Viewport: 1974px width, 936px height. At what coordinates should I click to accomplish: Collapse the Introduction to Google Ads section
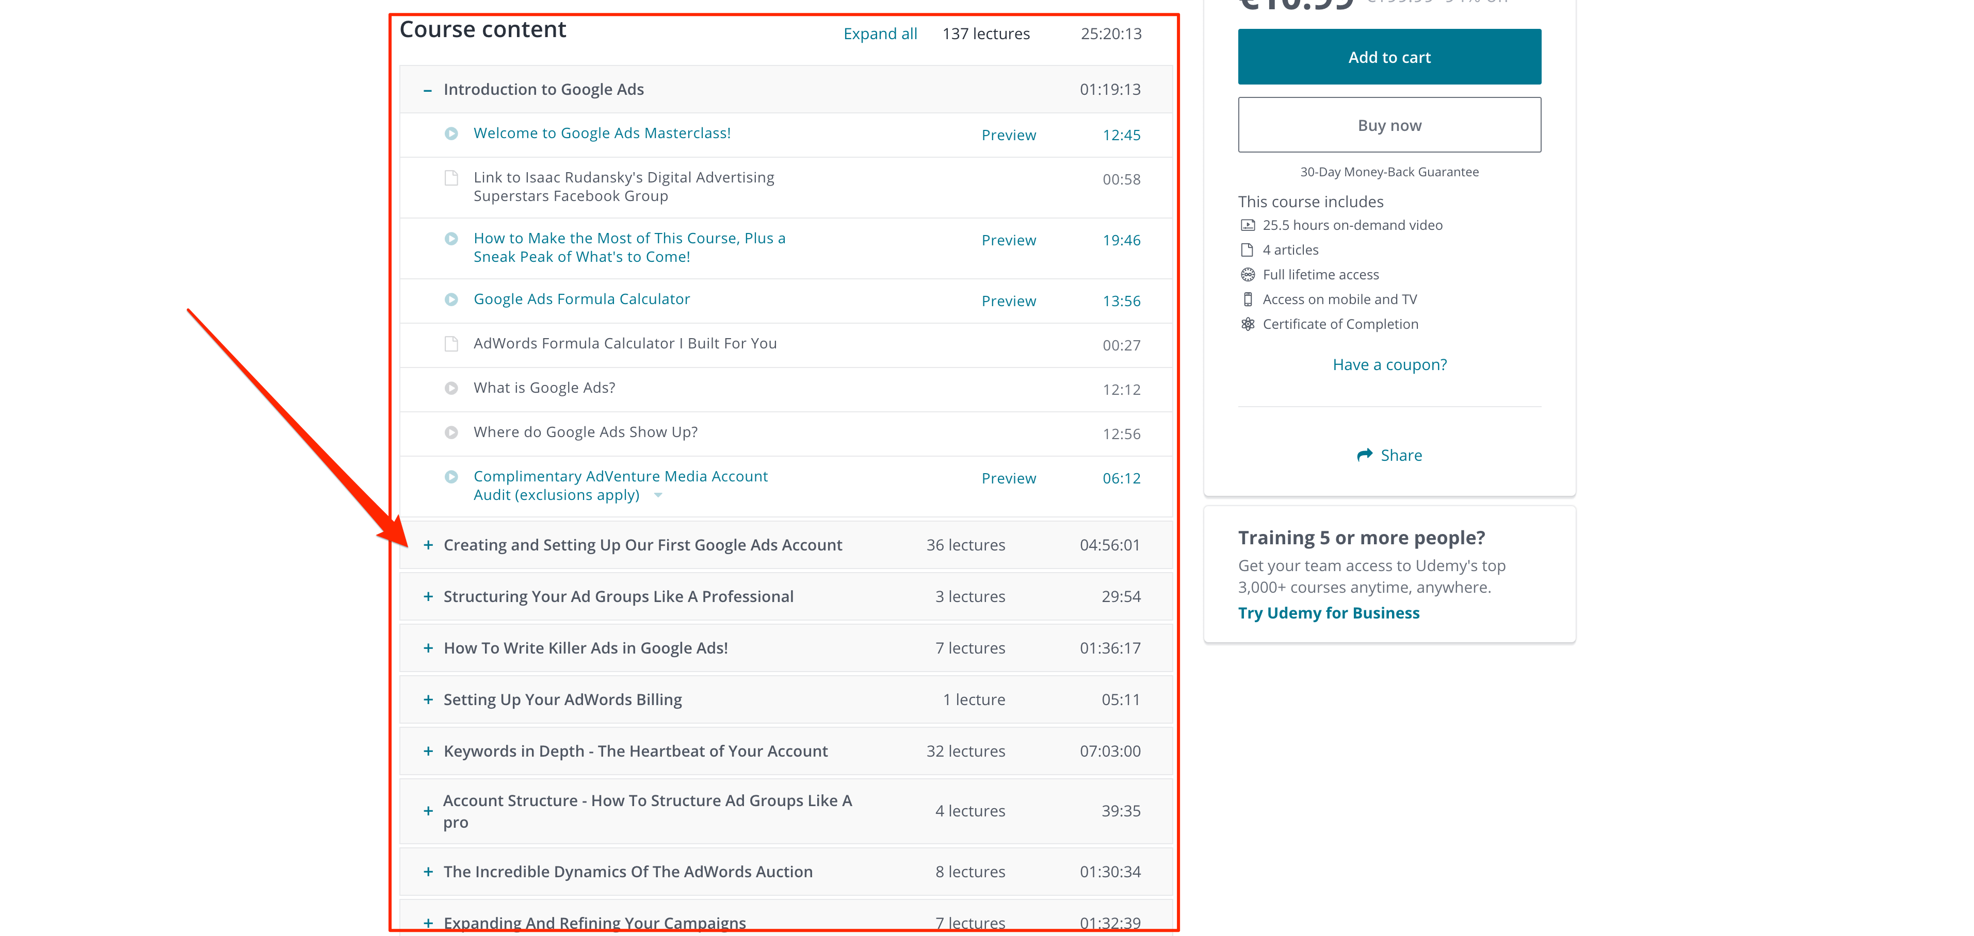pos(428,90)
